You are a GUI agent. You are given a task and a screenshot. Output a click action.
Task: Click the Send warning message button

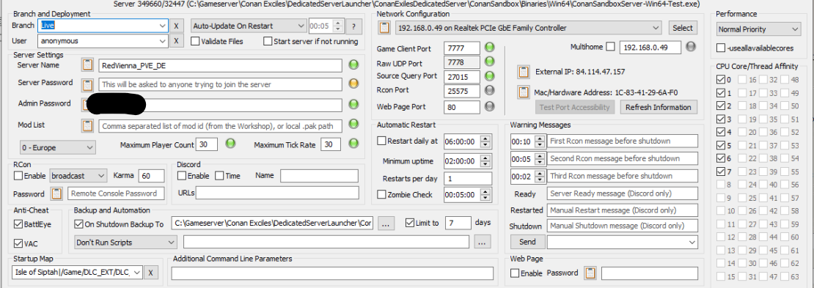(x=527, y=242)
